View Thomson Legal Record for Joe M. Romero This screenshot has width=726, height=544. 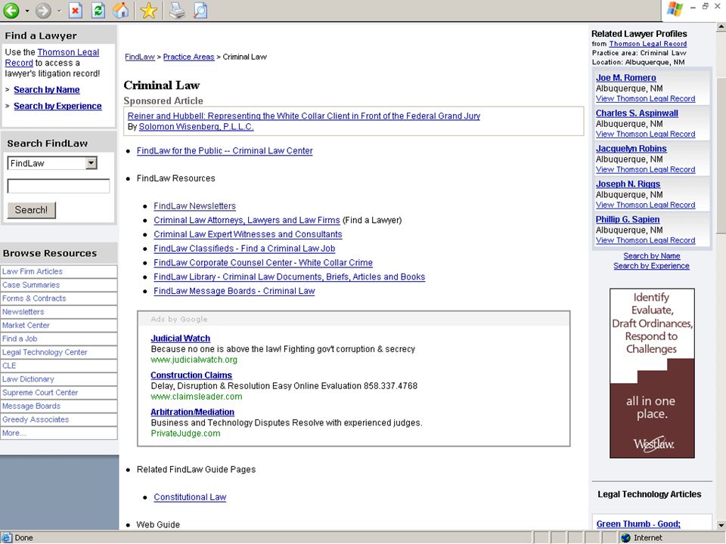pos(645,98)
